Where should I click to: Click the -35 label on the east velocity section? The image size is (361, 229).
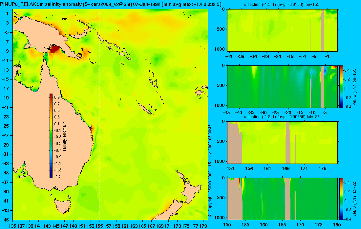coord(251,113)
